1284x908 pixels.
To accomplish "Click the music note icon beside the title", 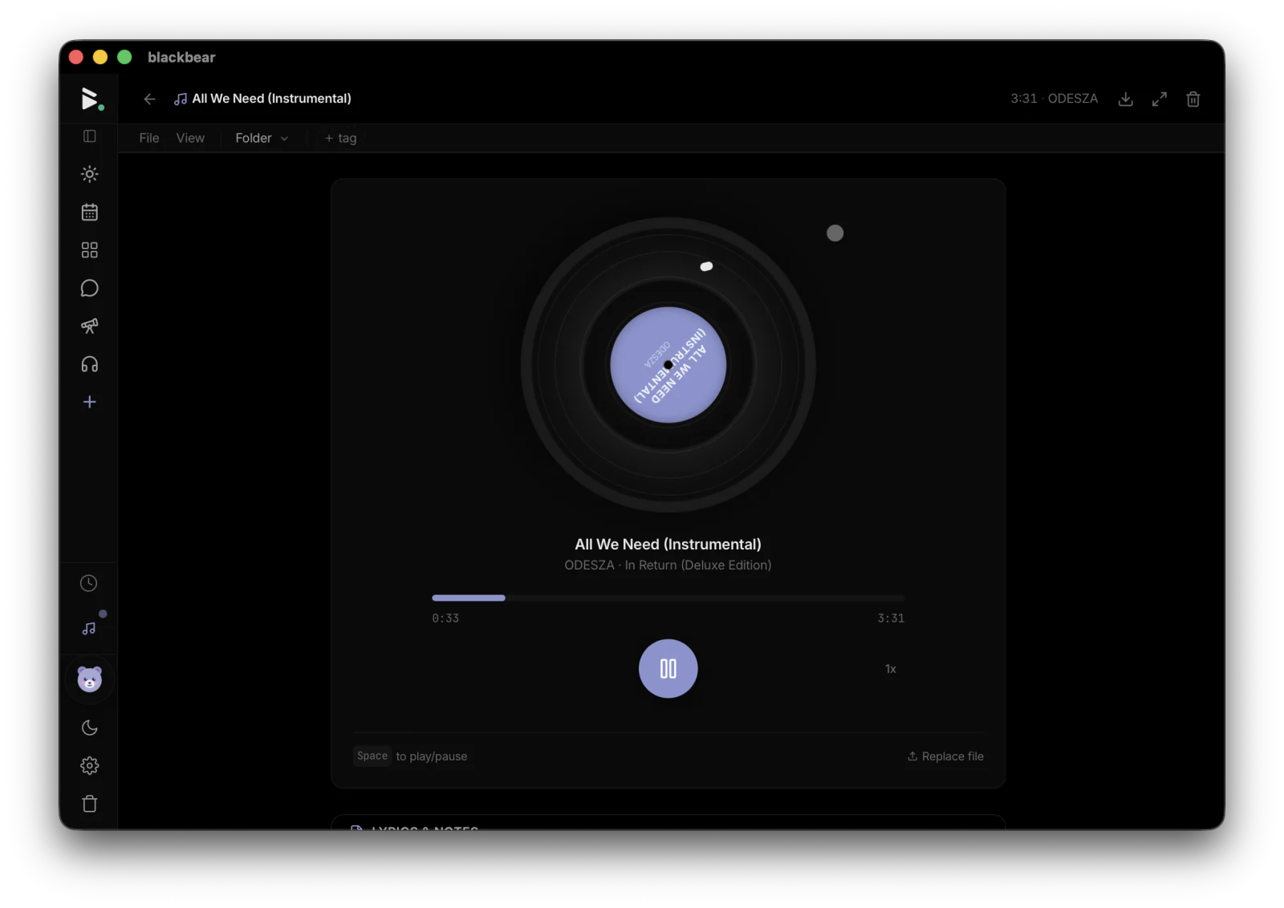I will point(181,99).
